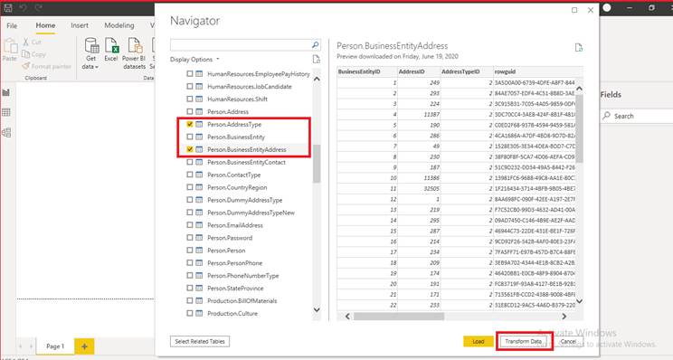Click the table list vertical scrollbar thumb
This screenshot has height=360, width=673.
[x=317, y=164]
